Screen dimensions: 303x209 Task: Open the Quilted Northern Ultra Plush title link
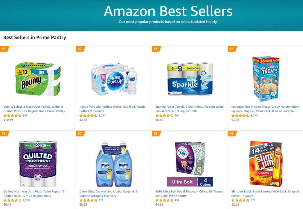[x=34, y=194]
